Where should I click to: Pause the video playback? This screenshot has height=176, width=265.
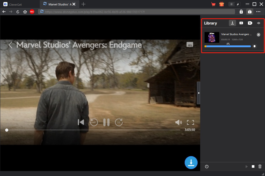[106, 122]
